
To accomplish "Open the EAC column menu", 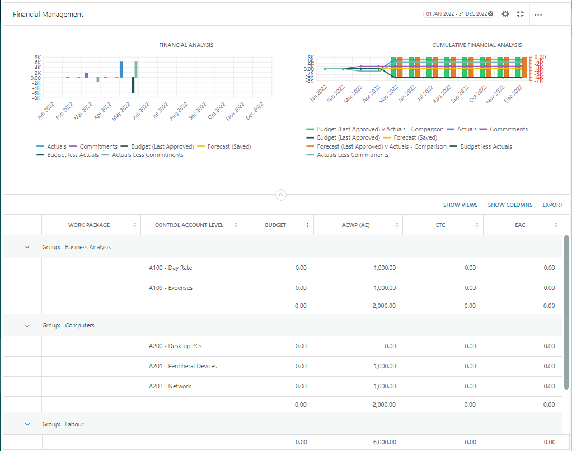I will (556, 225).
